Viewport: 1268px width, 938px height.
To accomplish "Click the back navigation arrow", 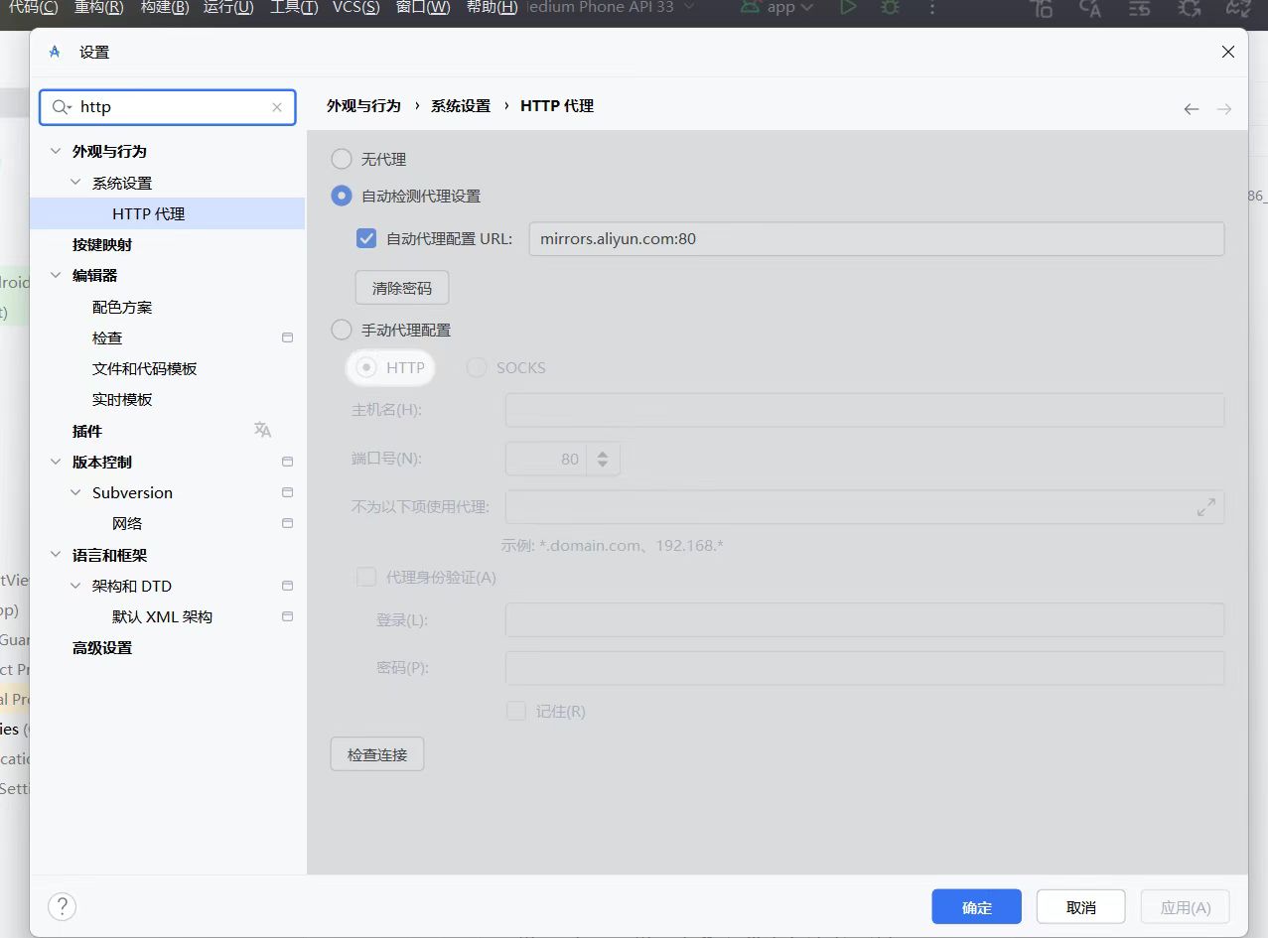I will coord(1191,108).
